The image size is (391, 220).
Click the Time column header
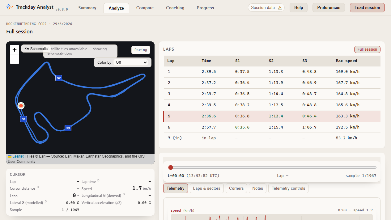click(206, 61)
